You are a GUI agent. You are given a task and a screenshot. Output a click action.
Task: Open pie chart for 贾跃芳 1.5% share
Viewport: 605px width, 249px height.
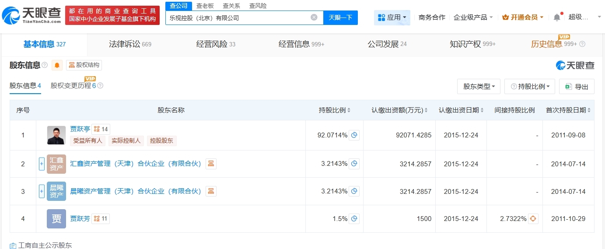[x=354, y=219]
